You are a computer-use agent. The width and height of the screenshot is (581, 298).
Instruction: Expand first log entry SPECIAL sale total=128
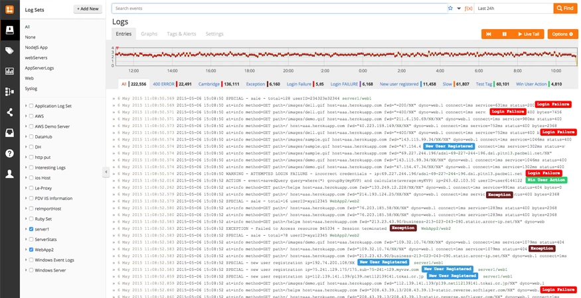(114, 99)
